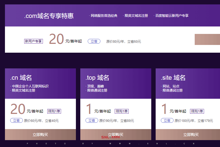Select the 立省 badge in the .cn card
The width and height of the screenshot is (220, 147).
pyautogui.click(x=16, y=121)
